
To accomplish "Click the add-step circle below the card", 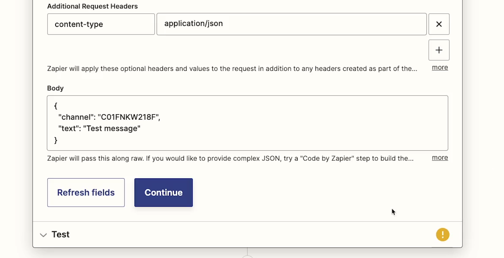I will coord(247,257).
